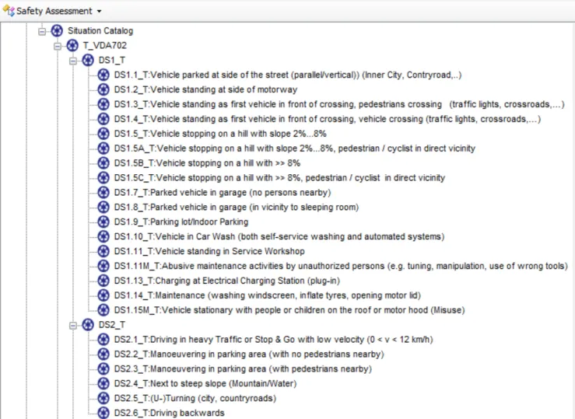Click icon beside DS2.5_T U-Turning item
The height and width of the screenshot is (419, 575).
(x=103, y=398)
